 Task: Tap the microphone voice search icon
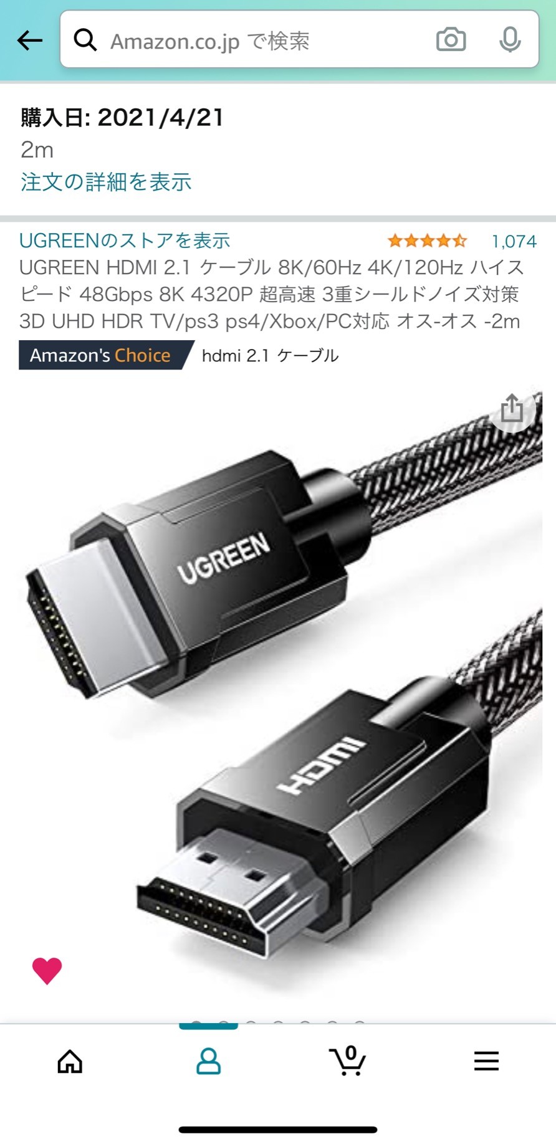[510, 40]
